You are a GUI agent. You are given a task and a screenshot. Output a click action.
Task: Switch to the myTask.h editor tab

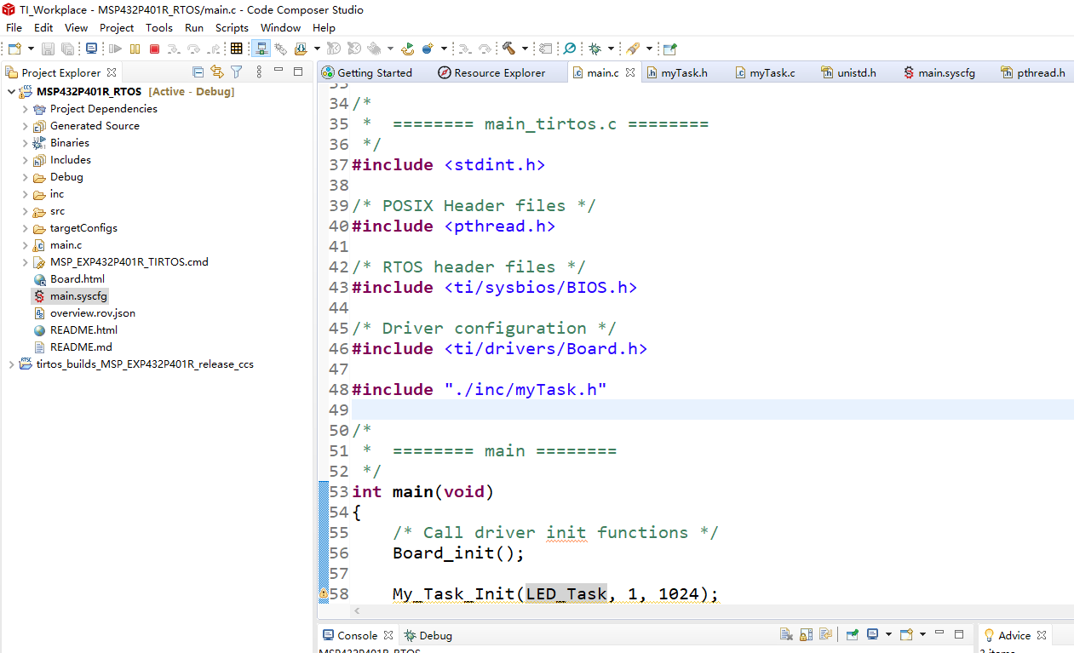(677, 72)
